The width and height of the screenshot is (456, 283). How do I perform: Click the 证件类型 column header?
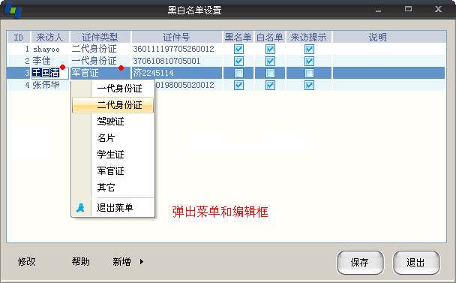[x=100, y=37]
